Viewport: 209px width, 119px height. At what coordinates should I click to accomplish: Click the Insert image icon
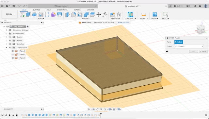coord(154,14)
